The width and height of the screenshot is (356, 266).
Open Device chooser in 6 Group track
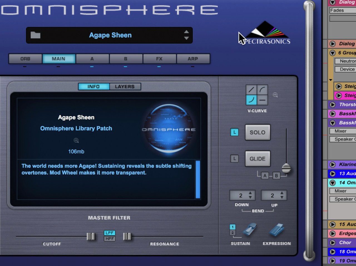tap(345, 69)
